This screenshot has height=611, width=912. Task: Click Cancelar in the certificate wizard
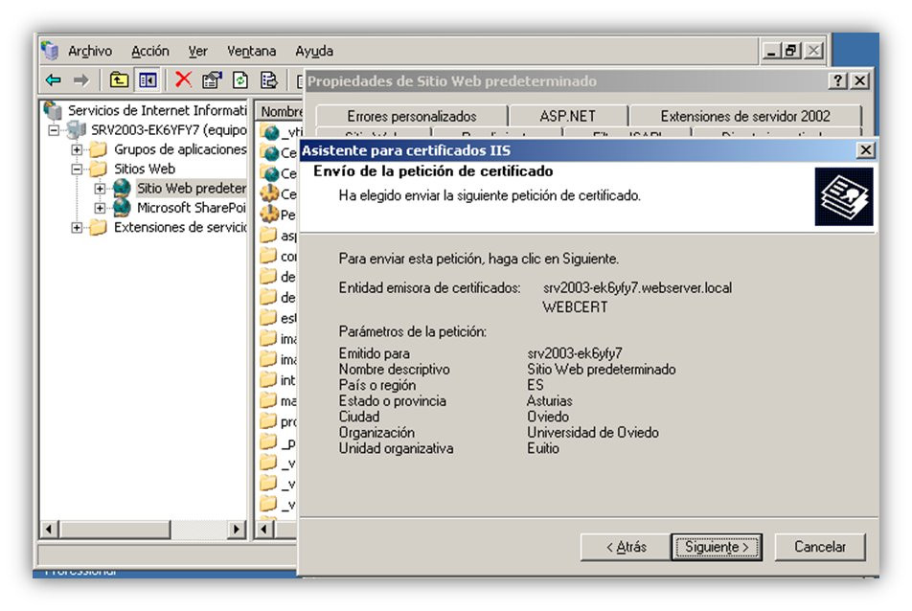coord(820,547)
